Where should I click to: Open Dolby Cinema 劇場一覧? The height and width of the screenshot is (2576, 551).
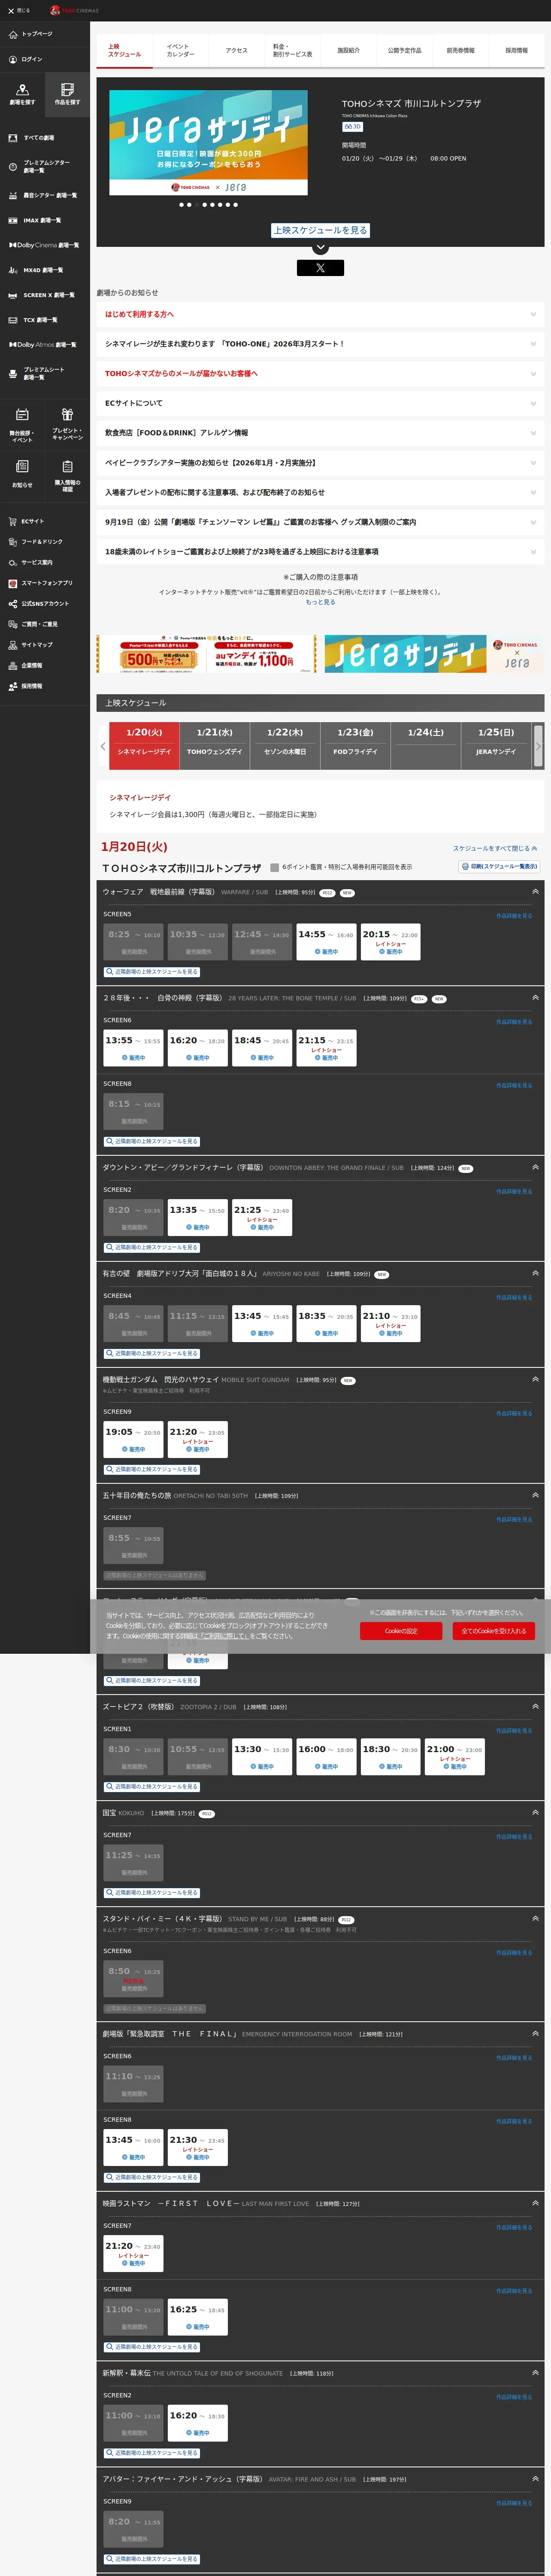[x=44, y=245]
